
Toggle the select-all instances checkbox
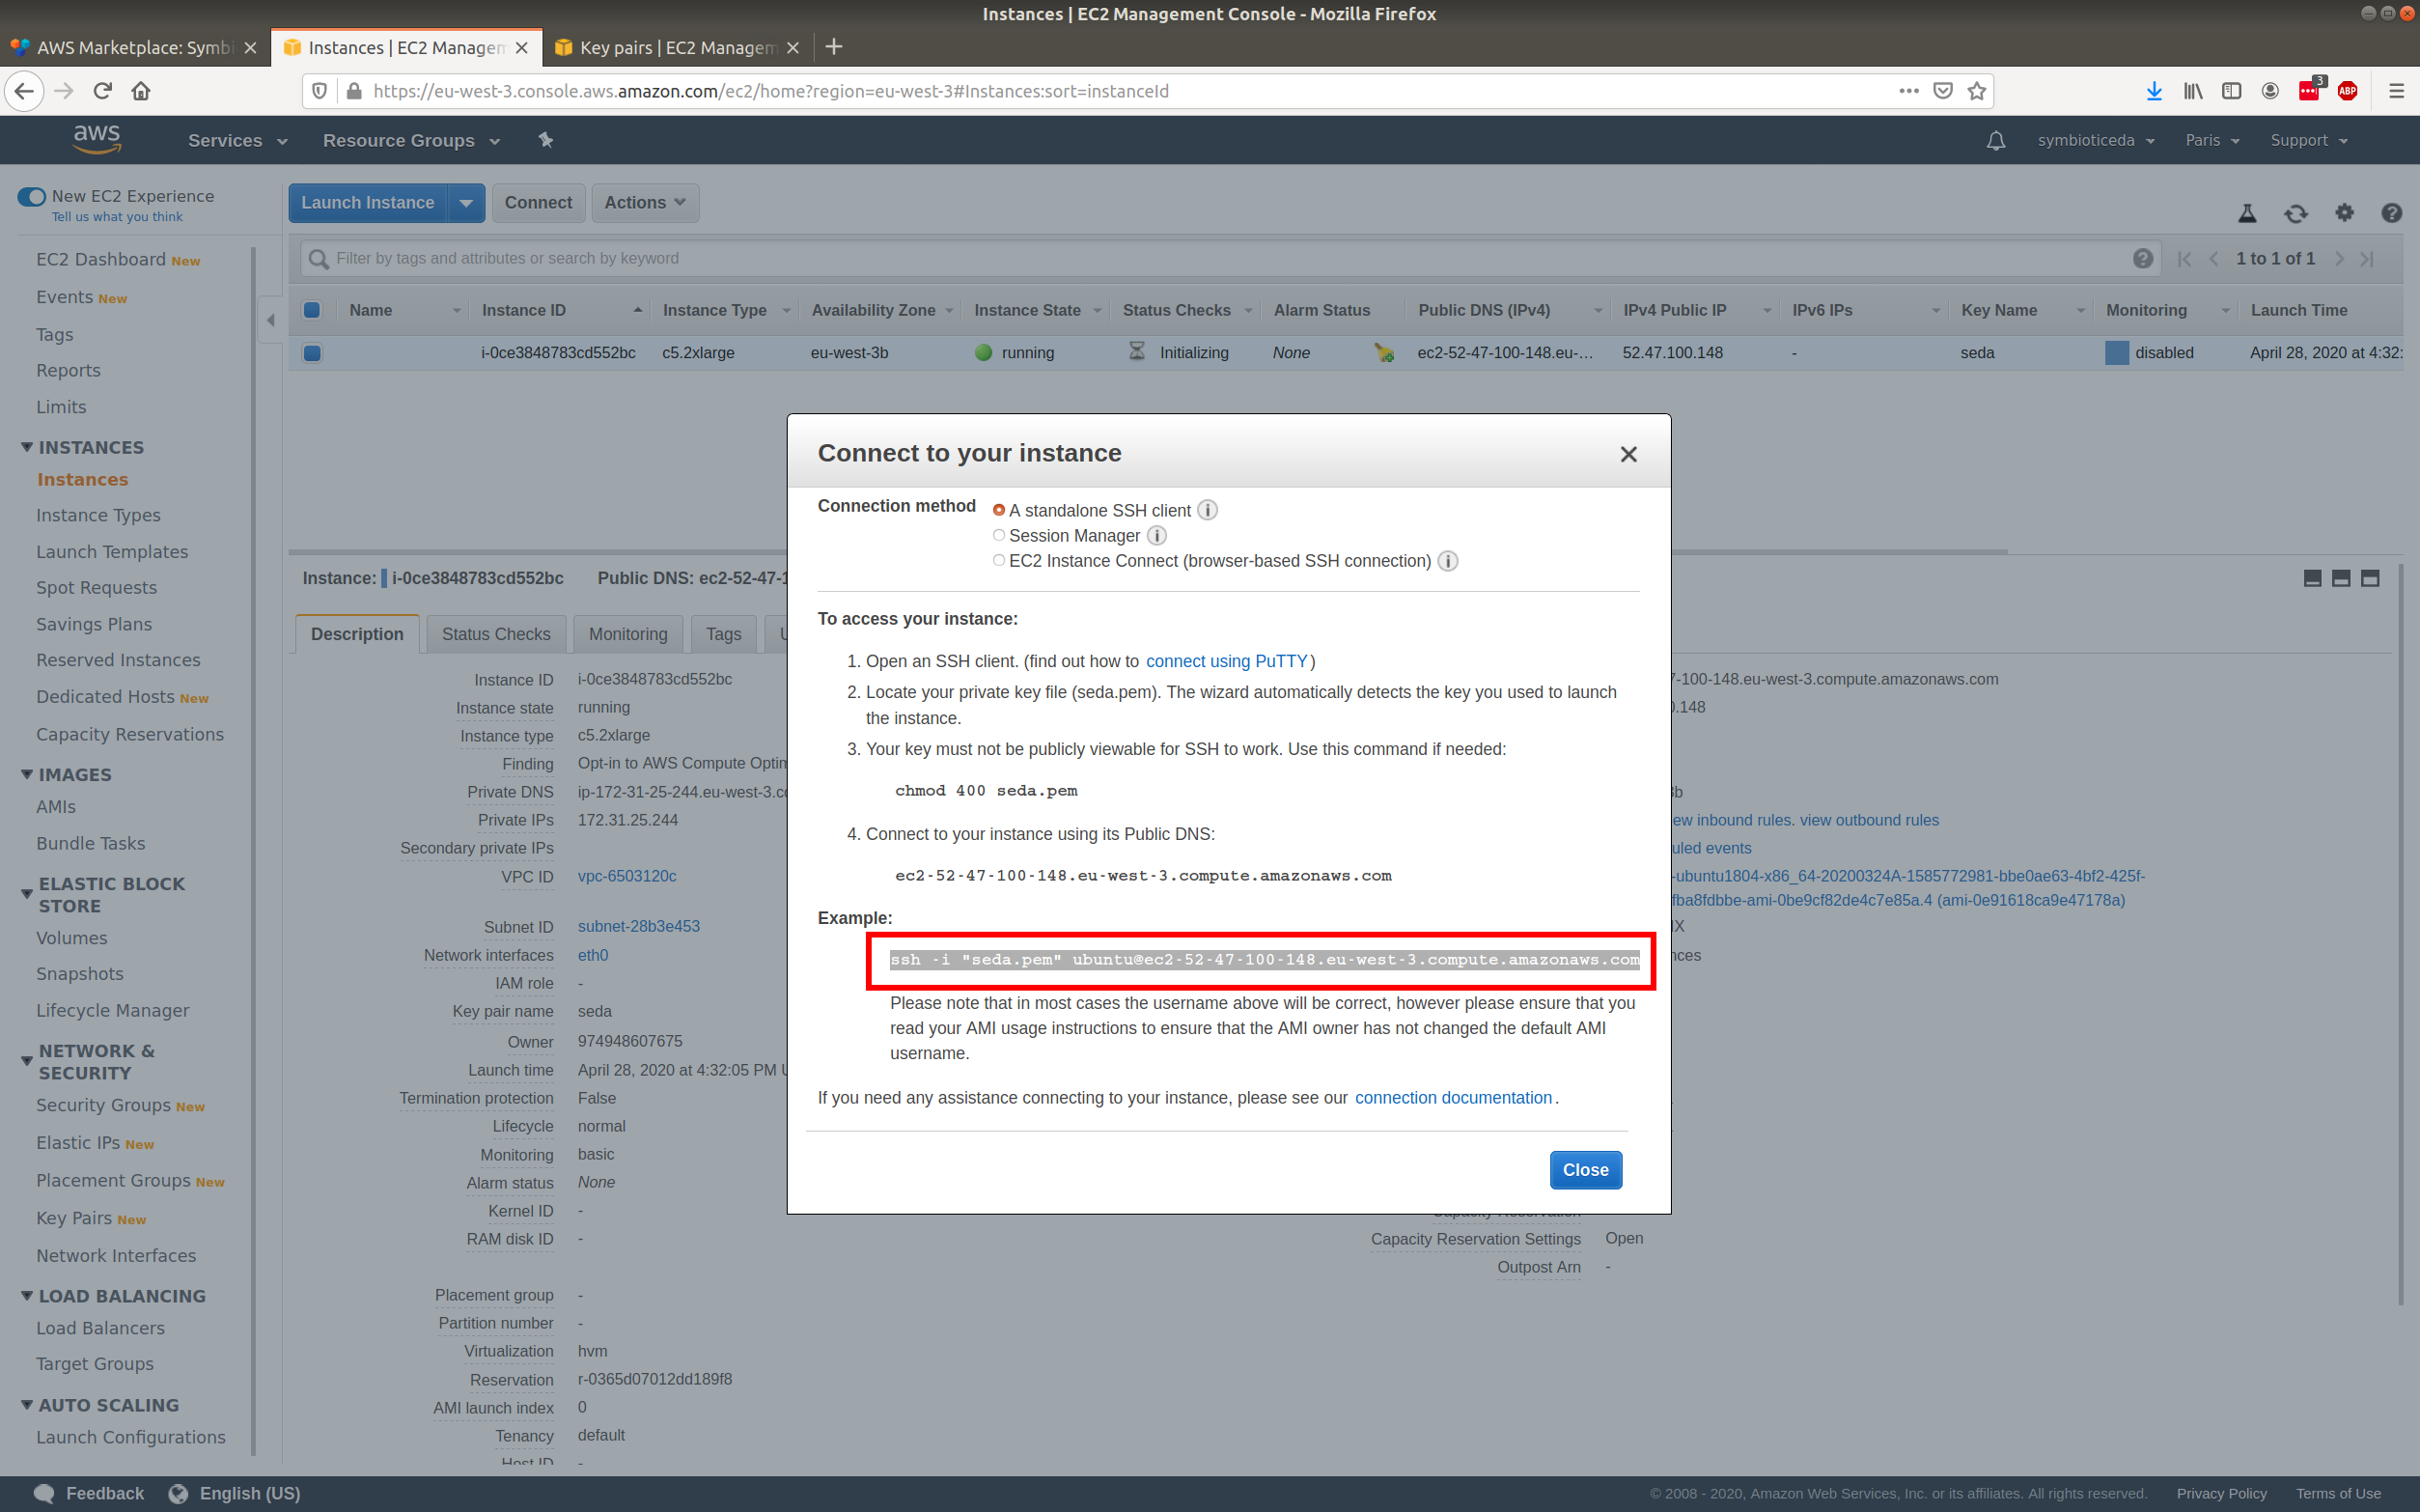click(312, 310)
